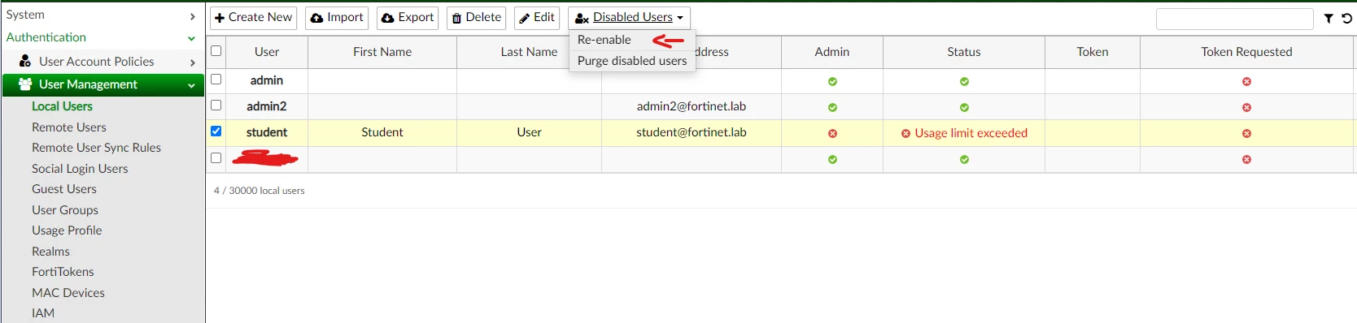Click the User Account Policies person icon
1357x323 pixels.
coord(24,61)
